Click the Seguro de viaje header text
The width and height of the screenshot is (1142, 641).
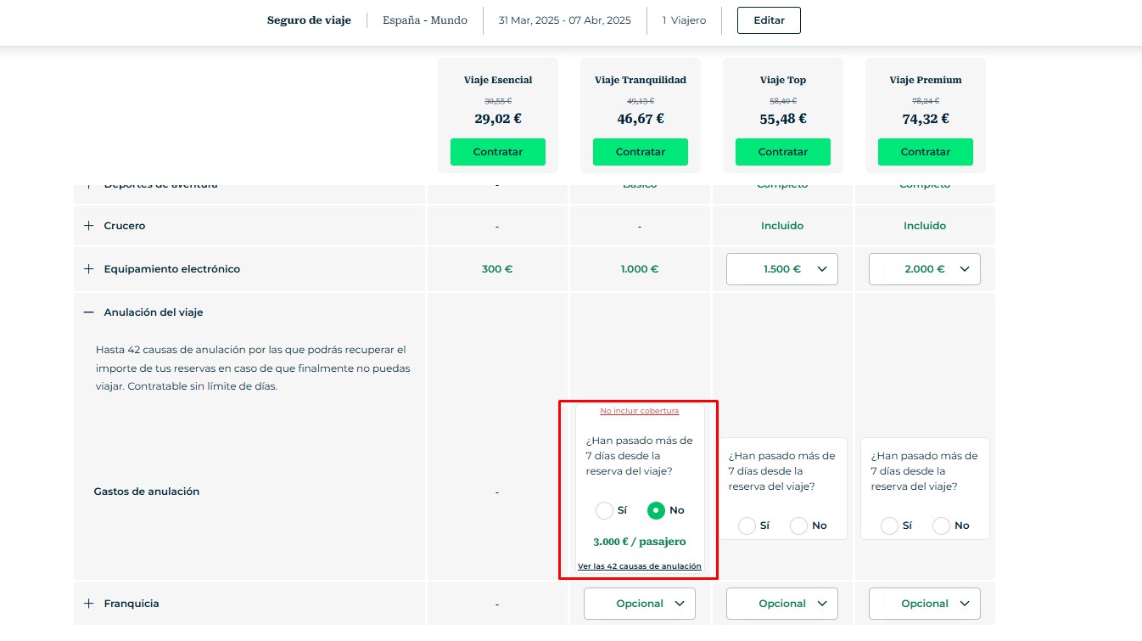(x=309, y=20)
